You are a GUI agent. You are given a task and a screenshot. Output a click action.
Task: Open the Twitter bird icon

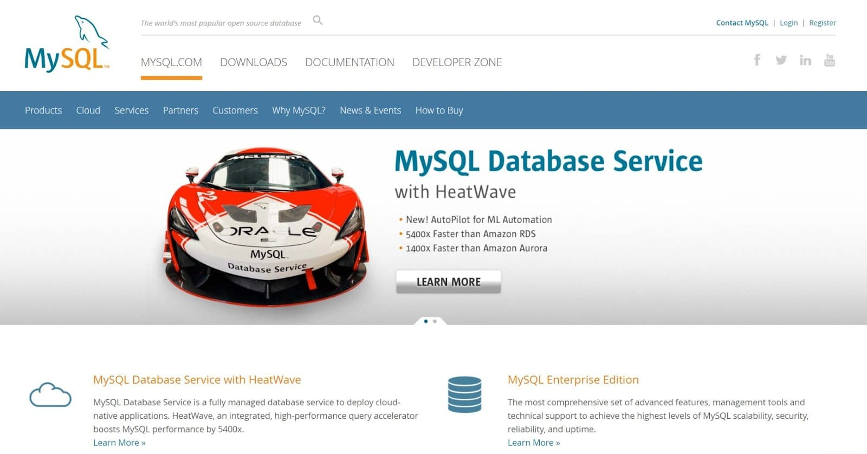click(781, 60)
